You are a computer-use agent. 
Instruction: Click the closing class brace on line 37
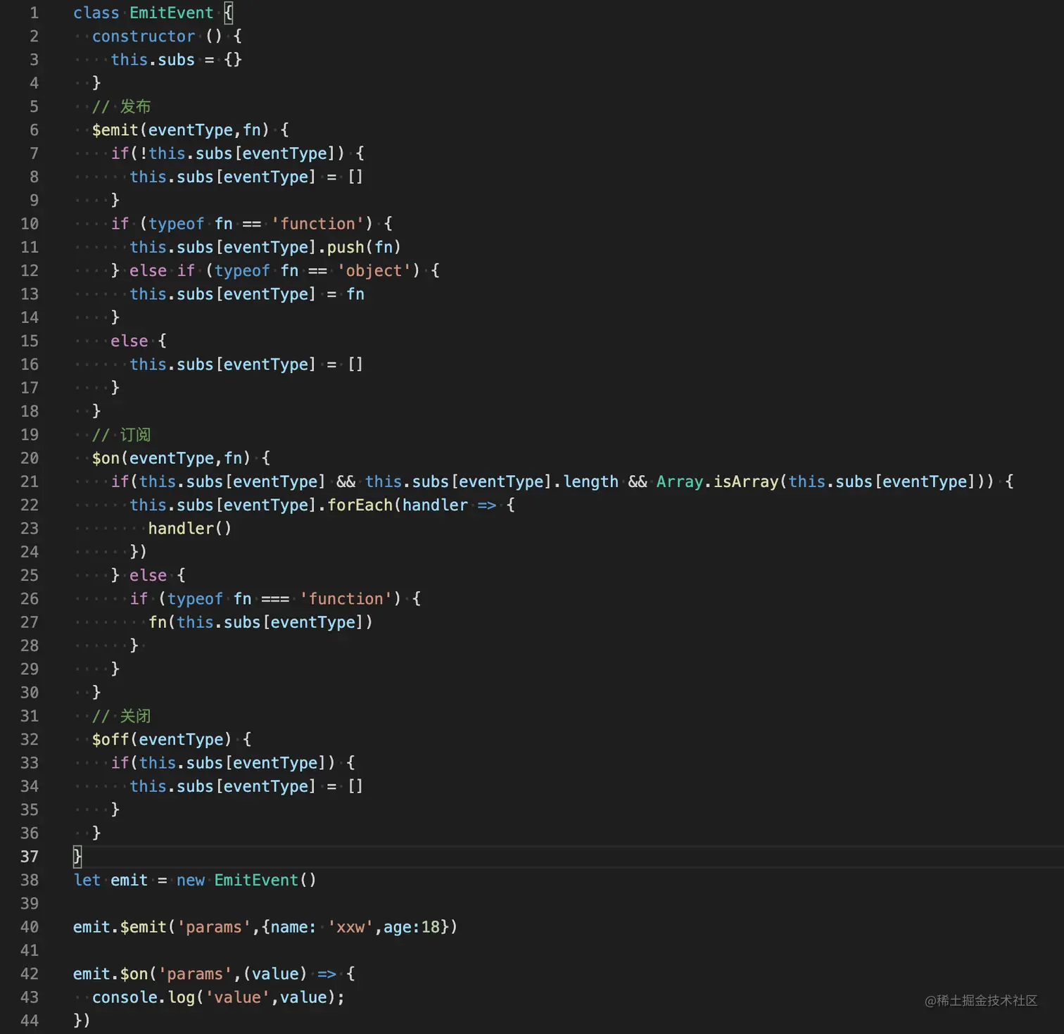(x=77, y=857)
